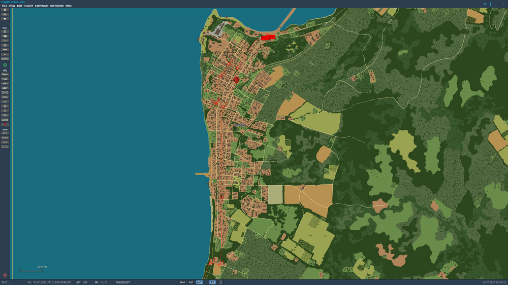The image size is (508, 285).
Task: Open the CUSTOMIZE menu
Action: pos(56,6)
